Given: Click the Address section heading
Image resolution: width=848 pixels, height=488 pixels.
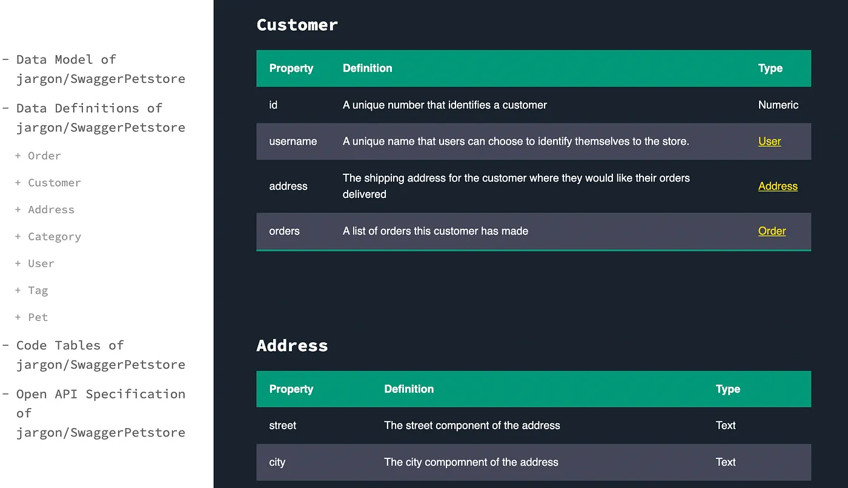Looking at the screenshot, I should point(292,345).
